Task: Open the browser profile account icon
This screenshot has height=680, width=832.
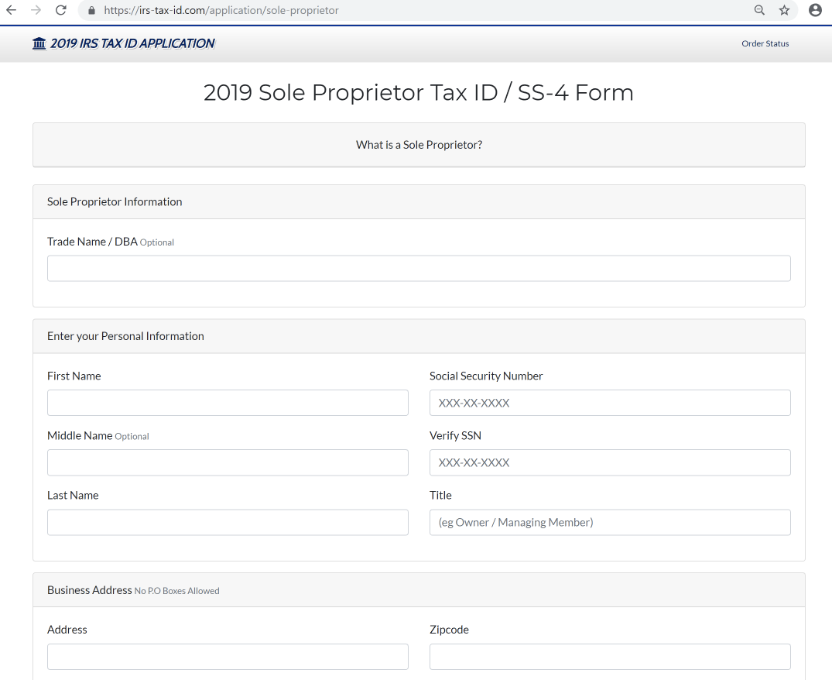Action: tap(815, 11)
